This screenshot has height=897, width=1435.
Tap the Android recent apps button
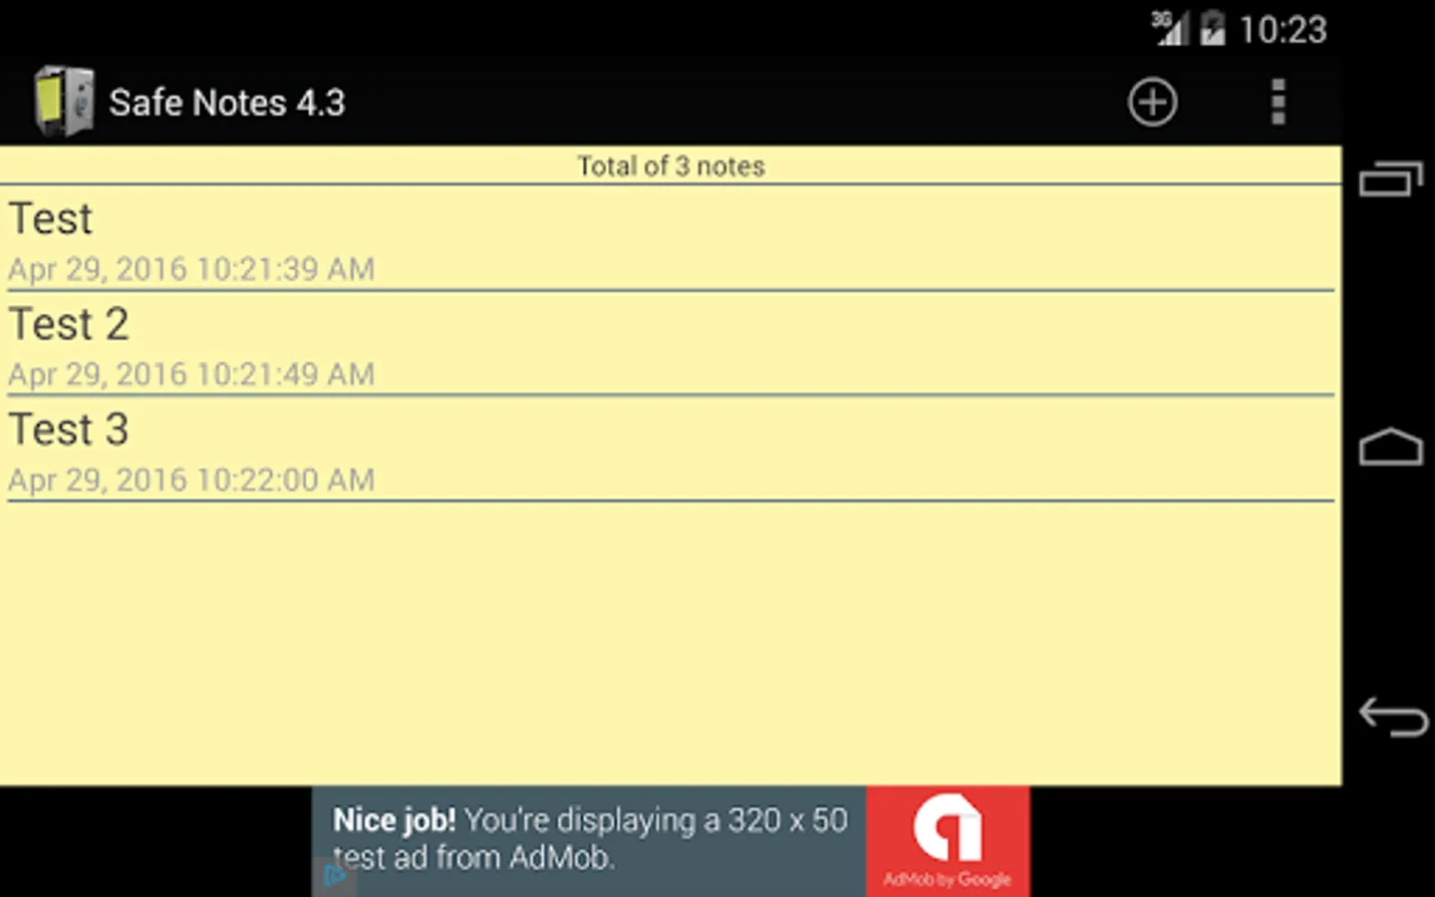1391,179
